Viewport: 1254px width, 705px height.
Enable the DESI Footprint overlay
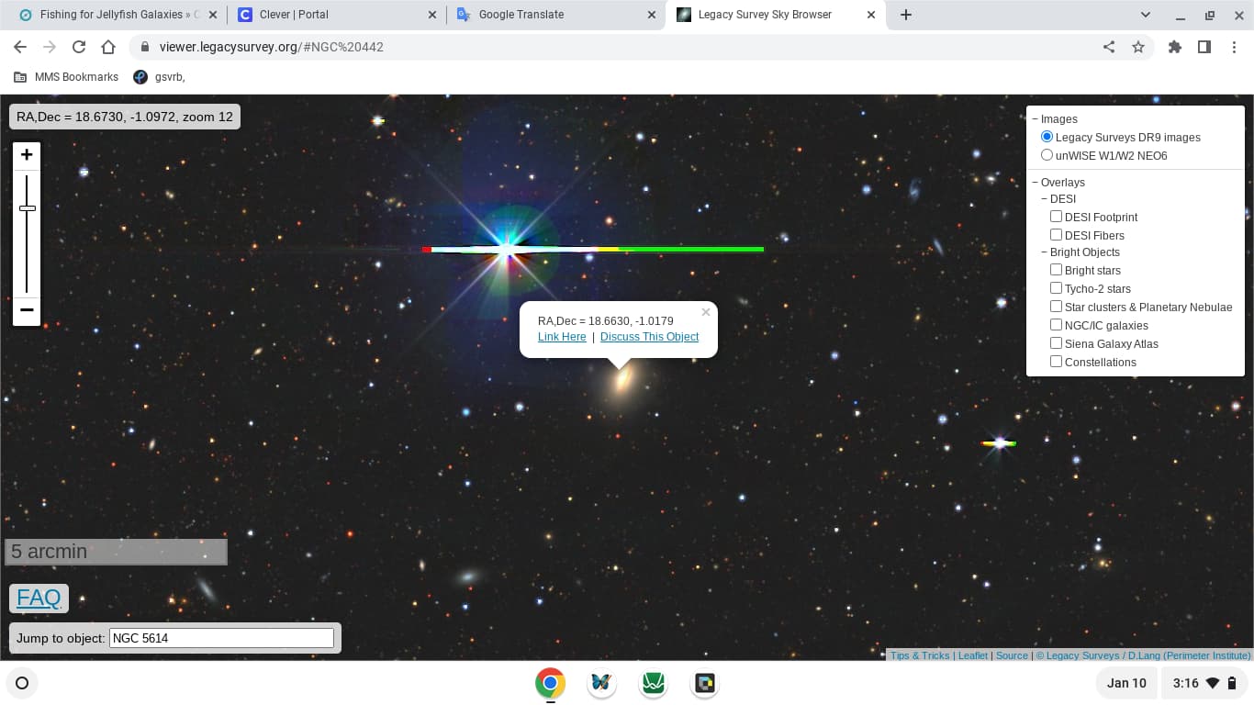point(1056,217)
